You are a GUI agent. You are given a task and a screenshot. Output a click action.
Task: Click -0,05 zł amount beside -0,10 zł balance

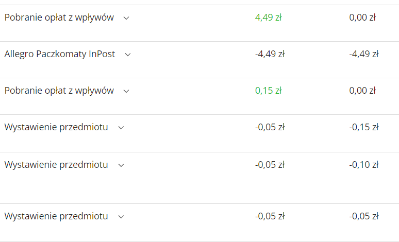coord(270,165)
